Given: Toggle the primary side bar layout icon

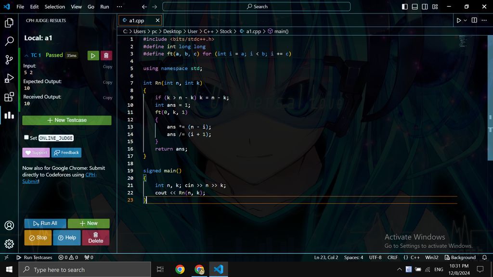Looking at the screenshot, I should click(x=404, y=7).
